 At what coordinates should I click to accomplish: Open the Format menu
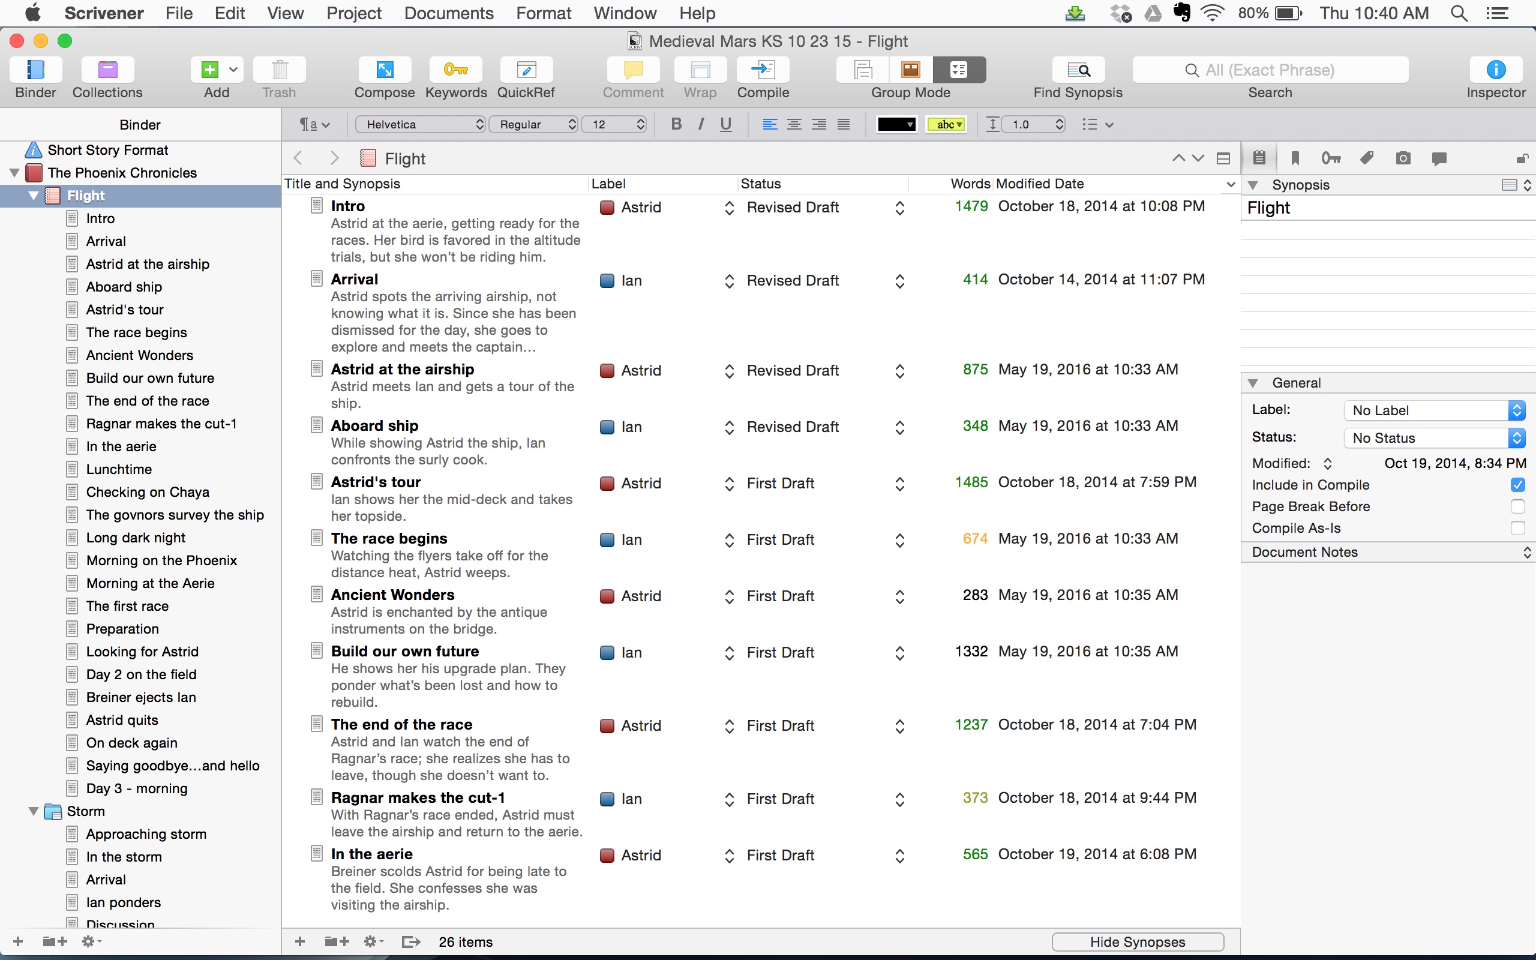click(544, 13)
